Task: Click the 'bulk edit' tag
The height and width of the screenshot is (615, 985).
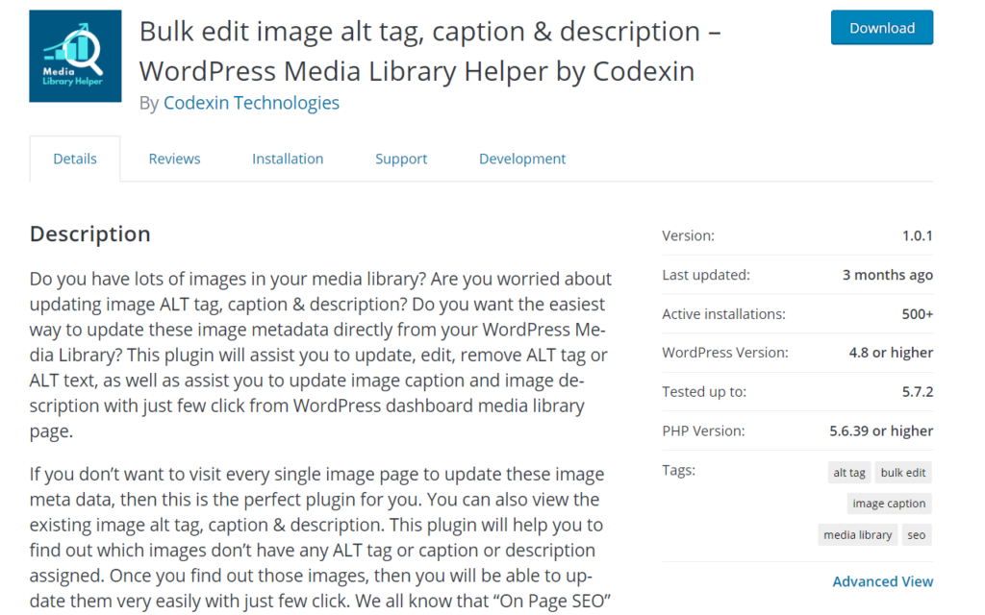Action: (902, 473)
